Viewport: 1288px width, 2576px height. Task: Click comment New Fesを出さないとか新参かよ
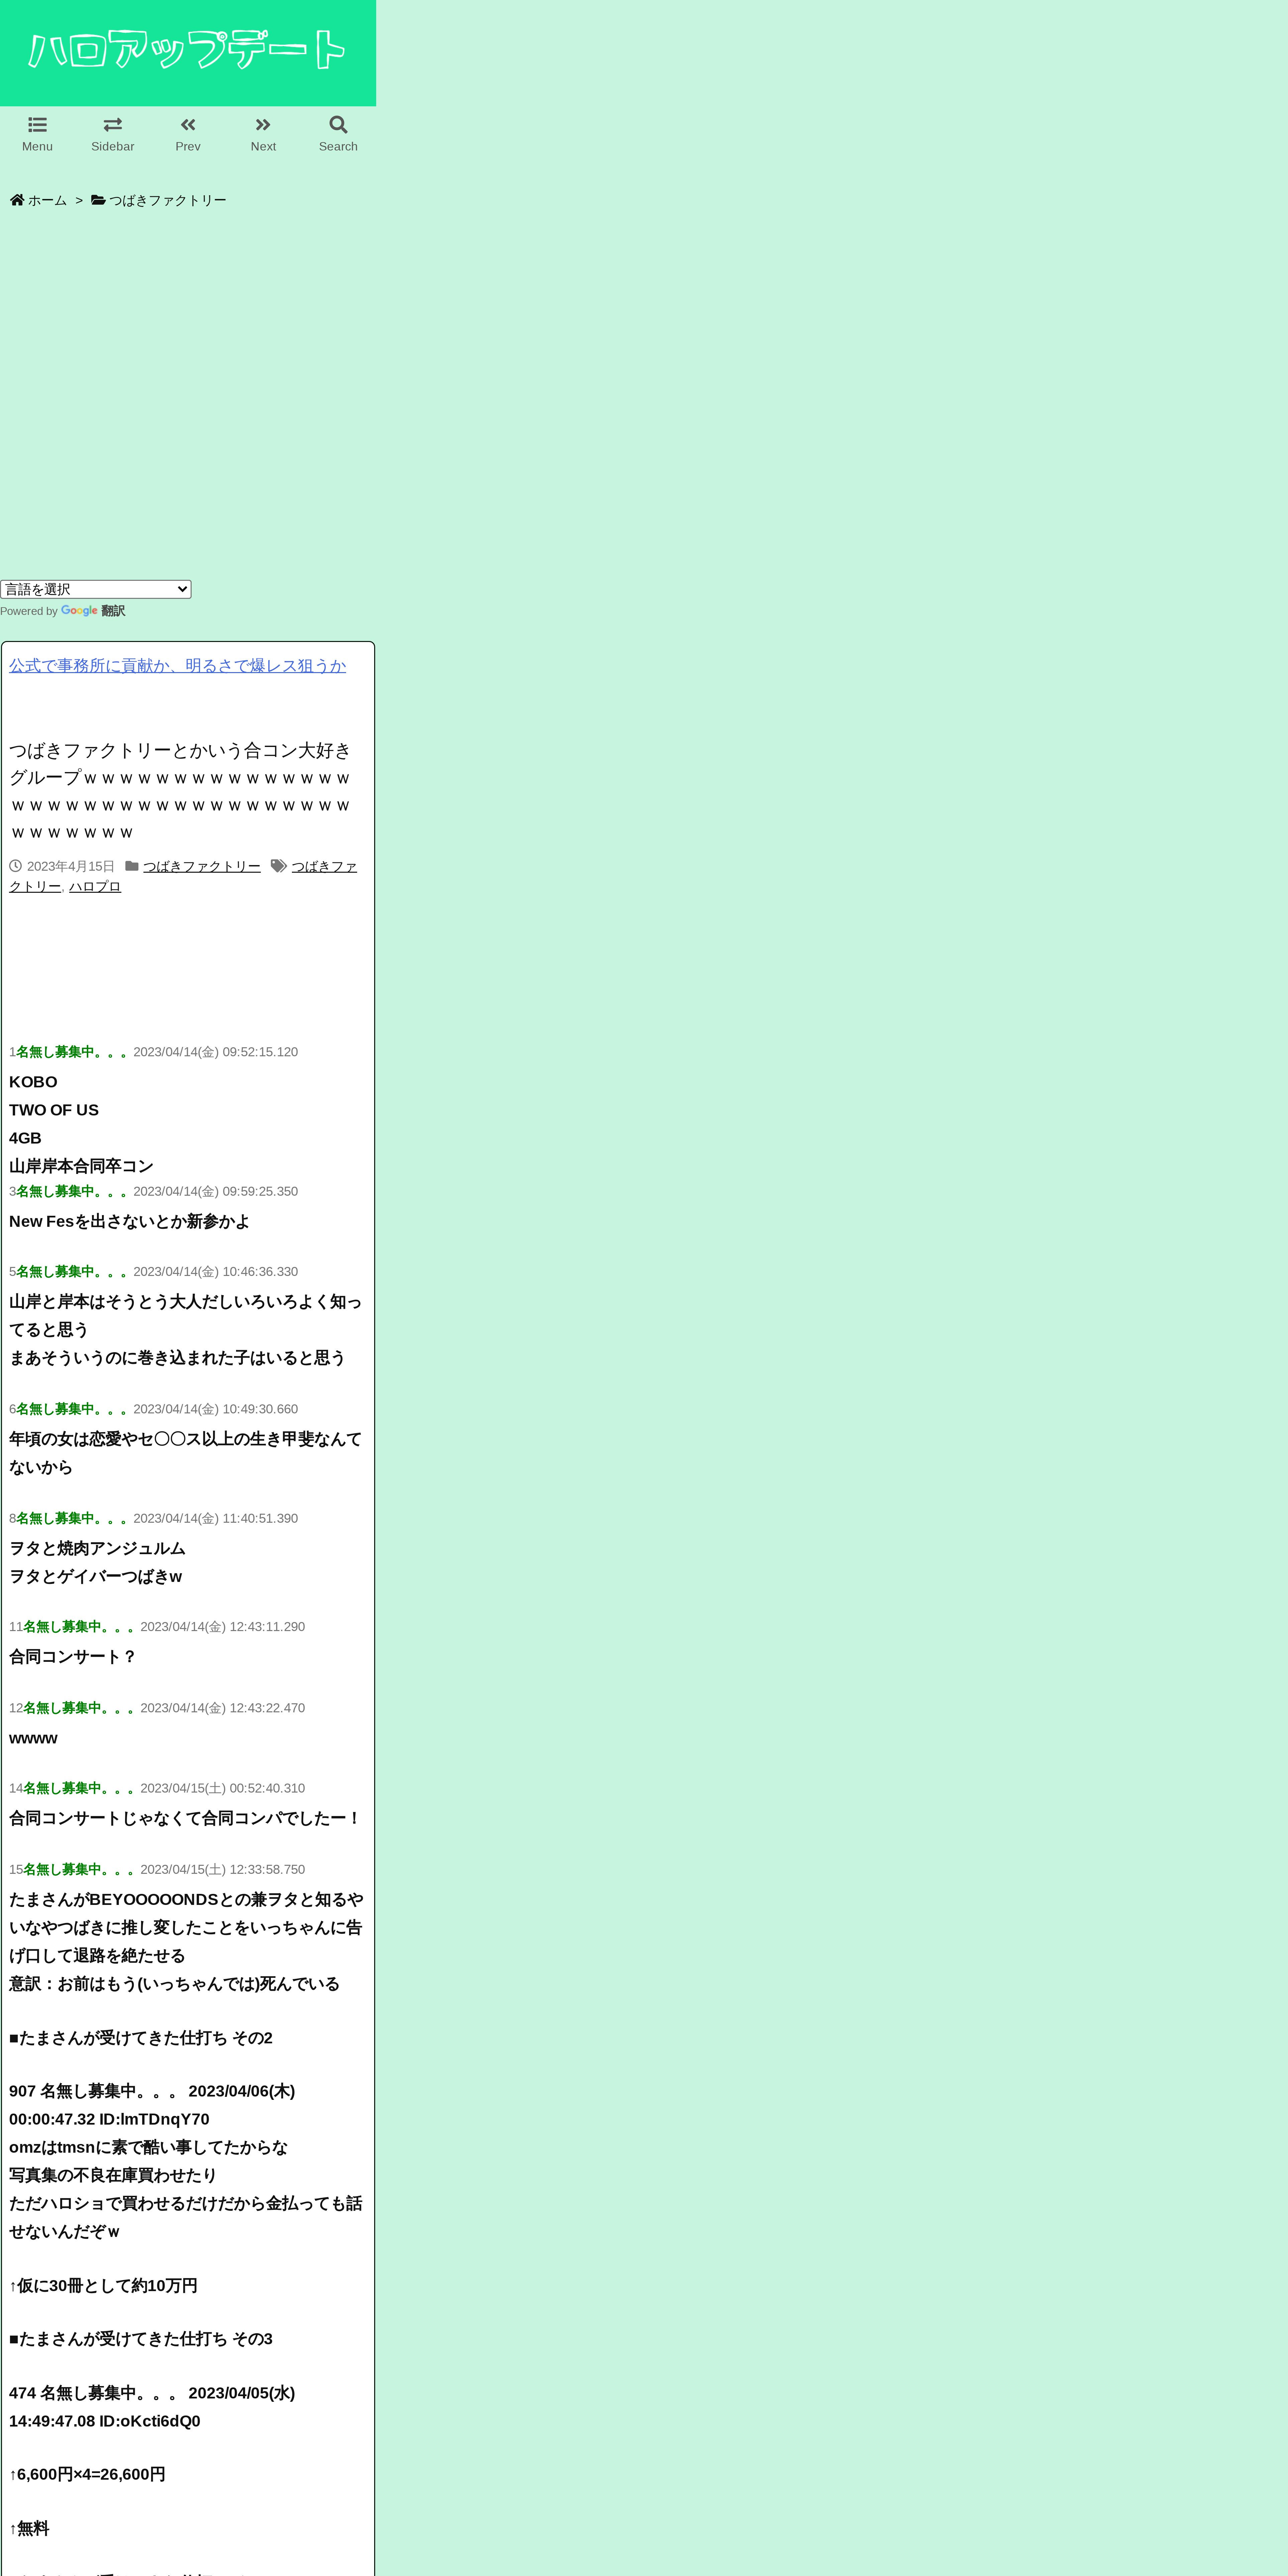tap(130, 1221)
